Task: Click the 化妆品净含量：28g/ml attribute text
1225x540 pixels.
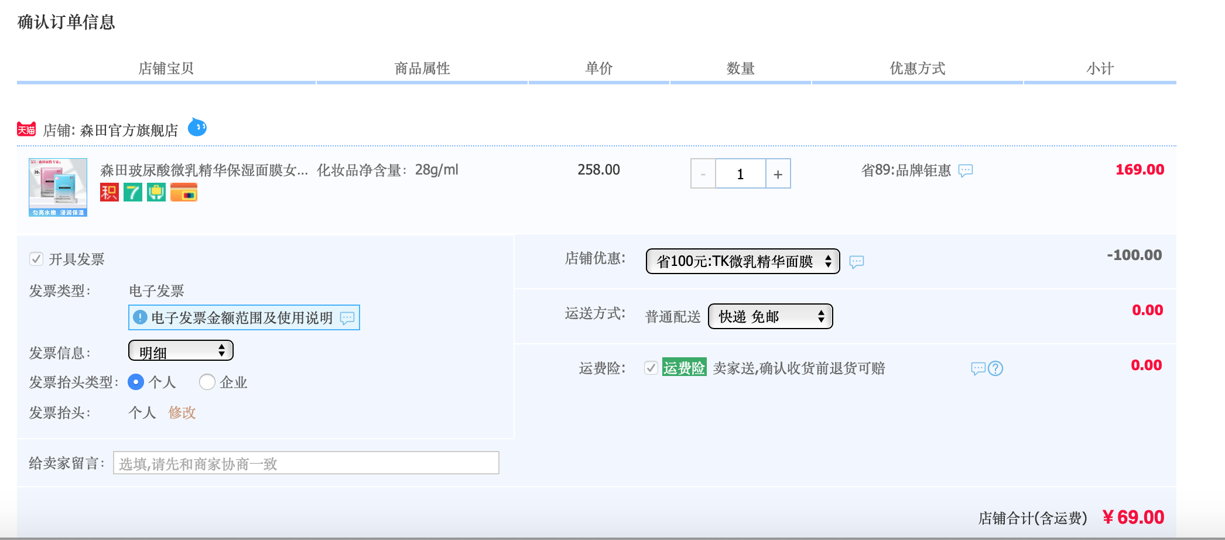Action: click(x=388, y=170)
